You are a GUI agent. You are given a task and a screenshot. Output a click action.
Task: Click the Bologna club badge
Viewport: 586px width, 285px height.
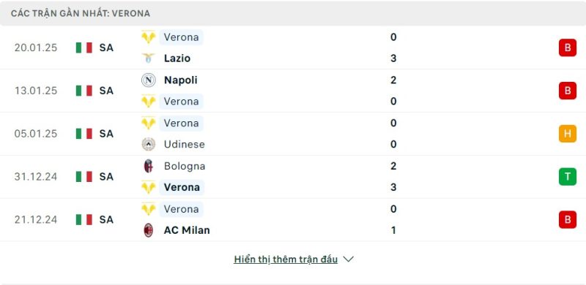(149, 166)
